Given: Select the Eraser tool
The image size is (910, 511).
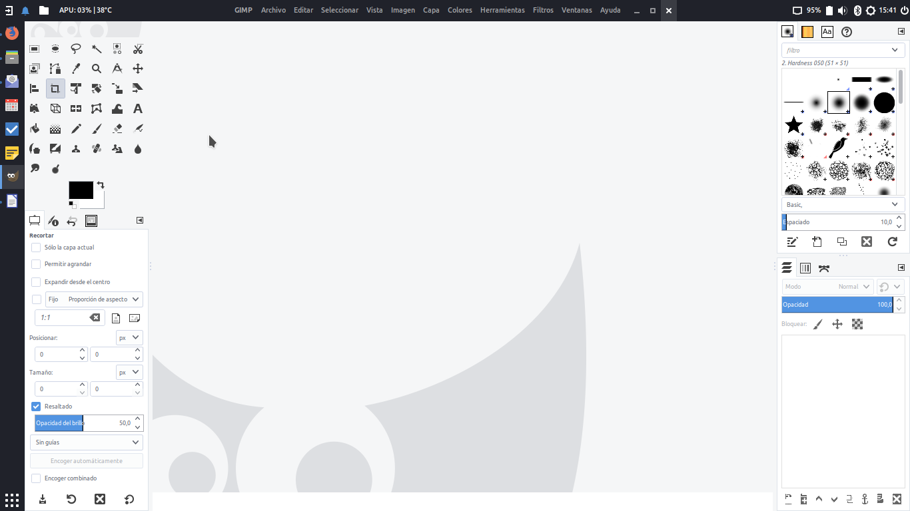Looking at the screenshot, I should 117,128.
